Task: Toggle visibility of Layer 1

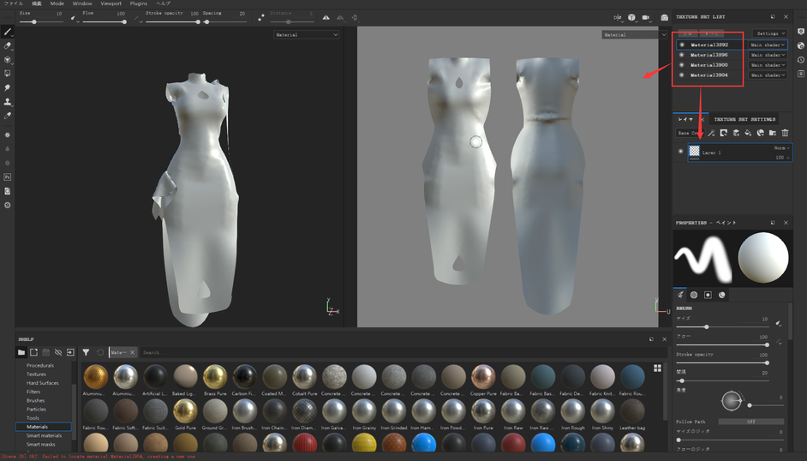Action: [681, 152]
